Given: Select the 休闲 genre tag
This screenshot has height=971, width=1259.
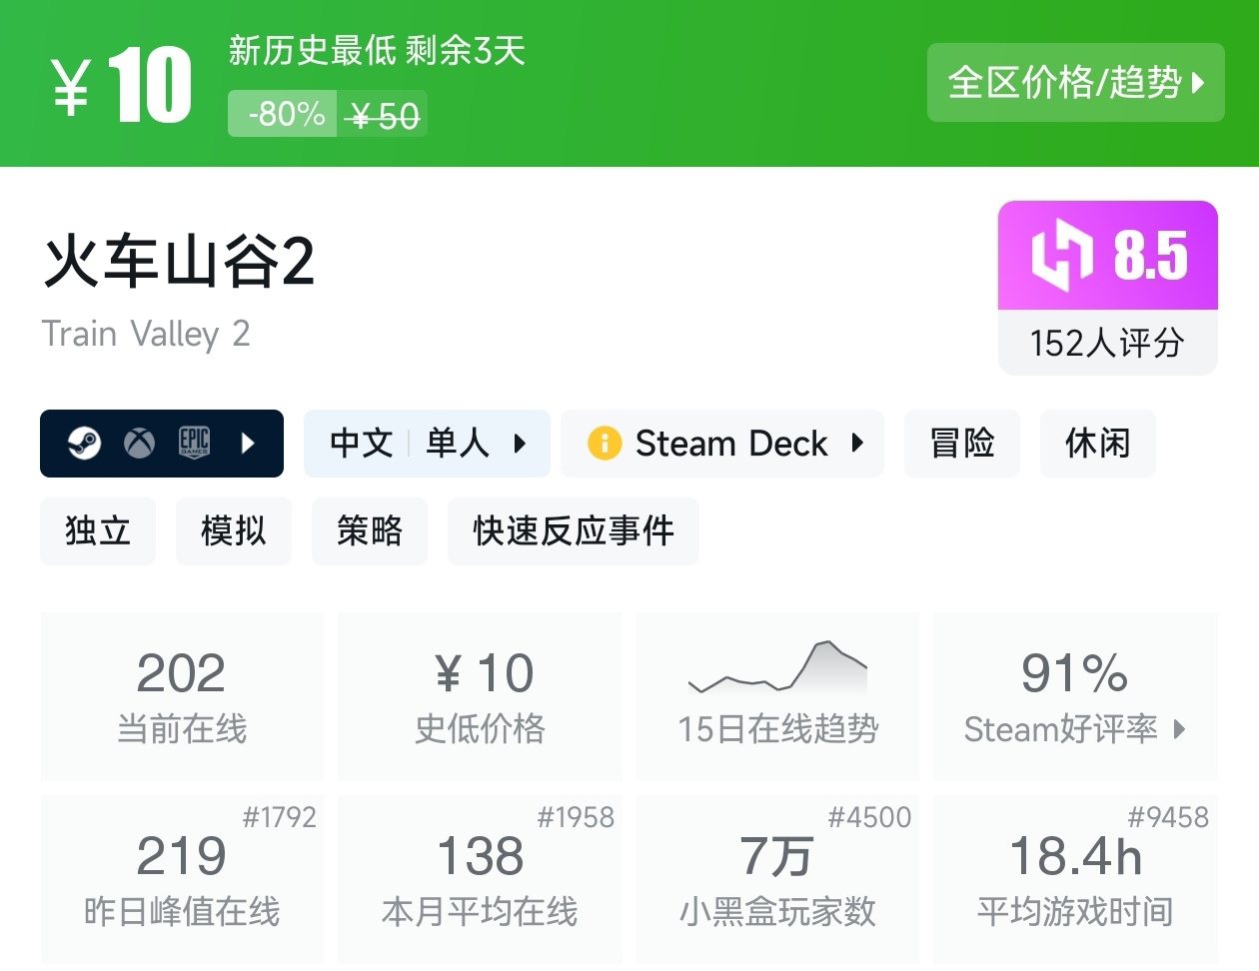Looking at the screenshot, I should click(x=1097, y=443).
